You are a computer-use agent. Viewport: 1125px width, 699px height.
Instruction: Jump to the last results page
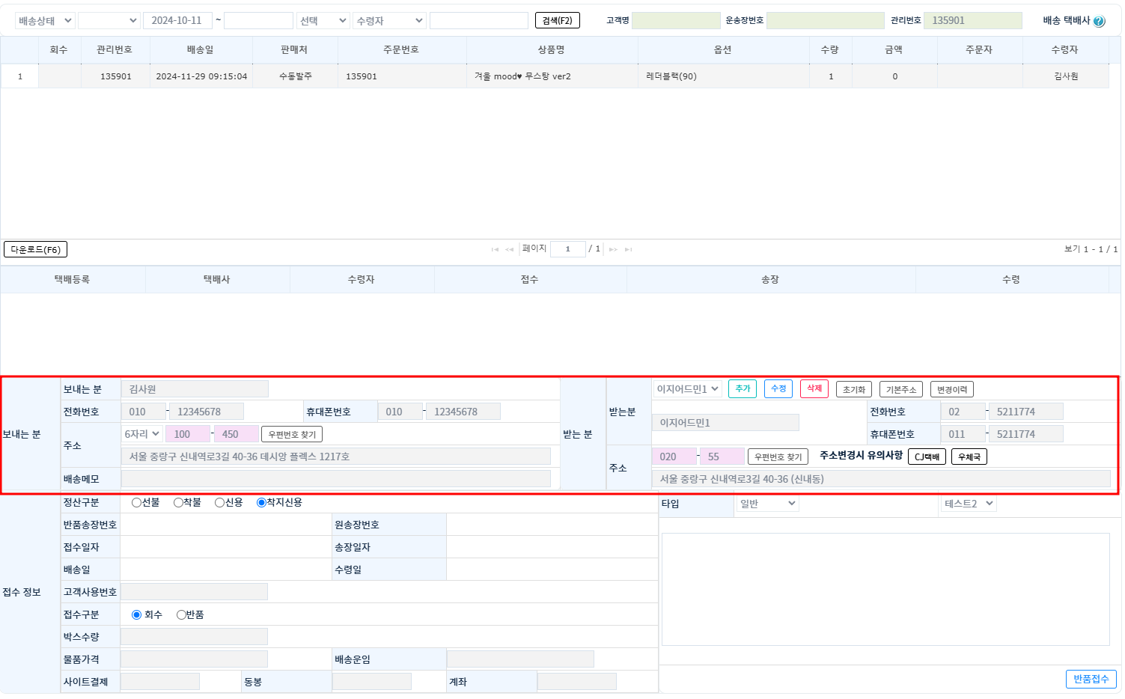pyautogui.click(x=628, y=249)
